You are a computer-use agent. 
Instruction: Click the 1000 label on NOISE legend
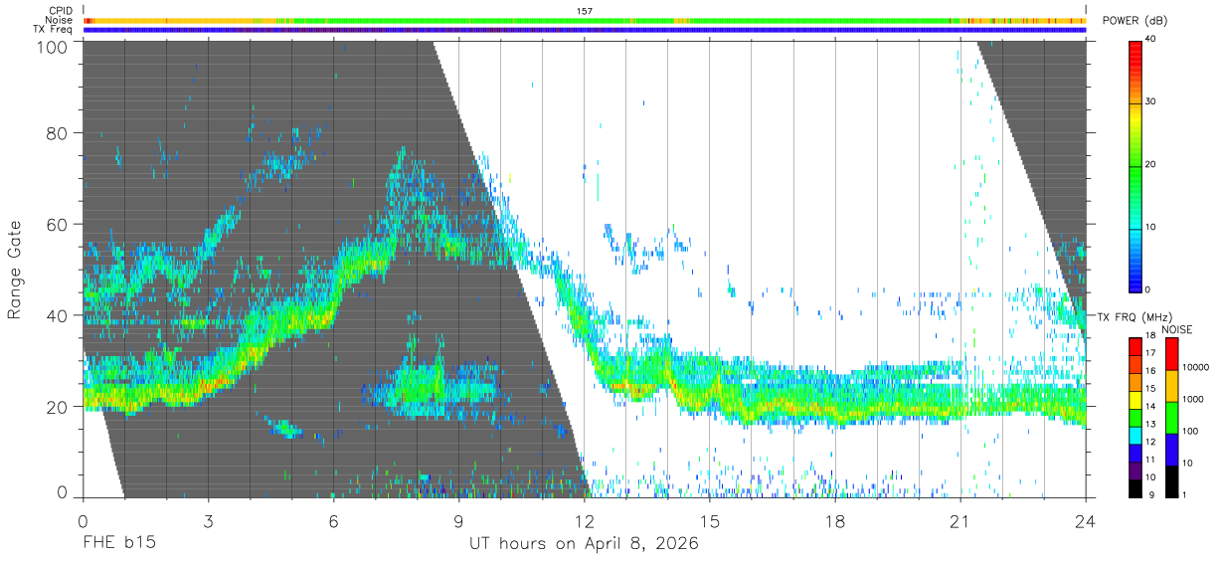1191,399
